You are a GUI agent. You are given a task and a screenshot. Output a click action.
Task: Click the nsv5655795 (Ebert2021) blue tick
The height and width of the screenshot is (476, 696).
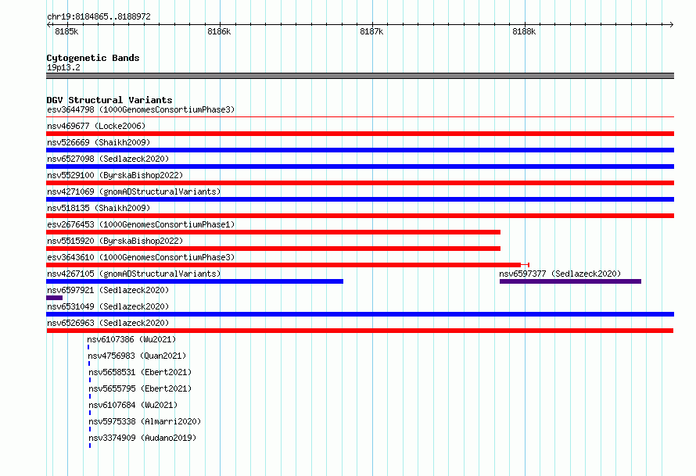(x=90, y=396)
